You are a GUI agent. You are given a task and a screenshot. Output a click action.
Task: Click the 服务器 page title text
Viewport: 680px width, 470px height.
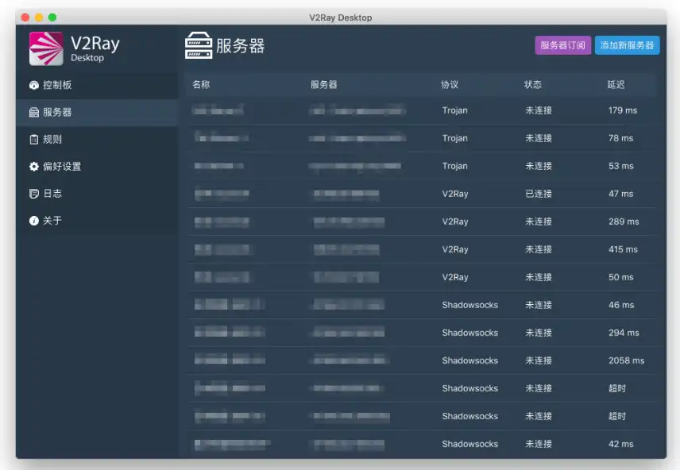(240, 45)
